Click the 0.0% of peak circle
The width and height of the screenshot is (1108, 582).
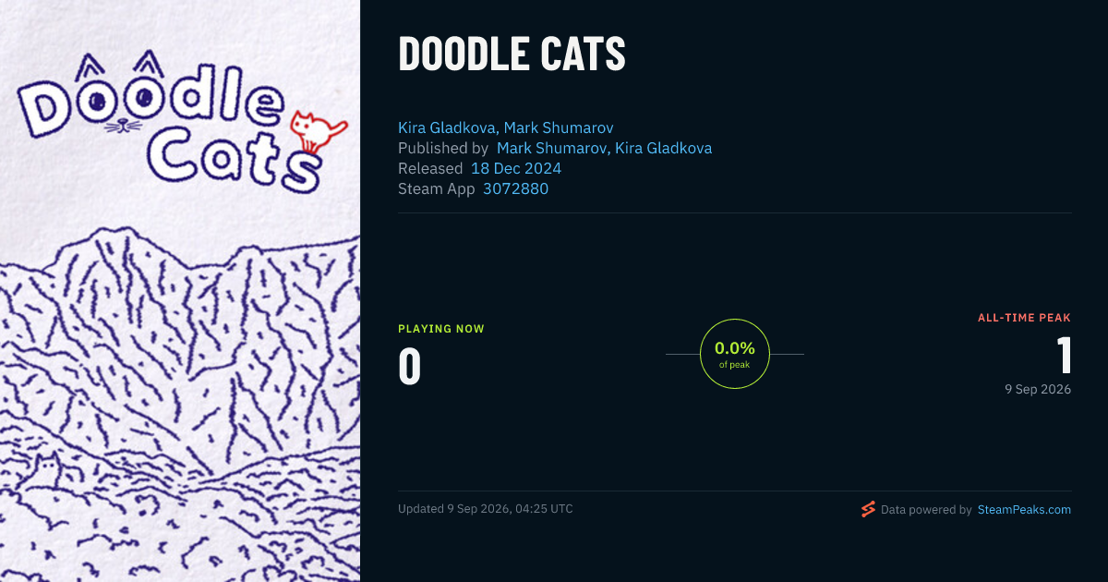point(735,354)
